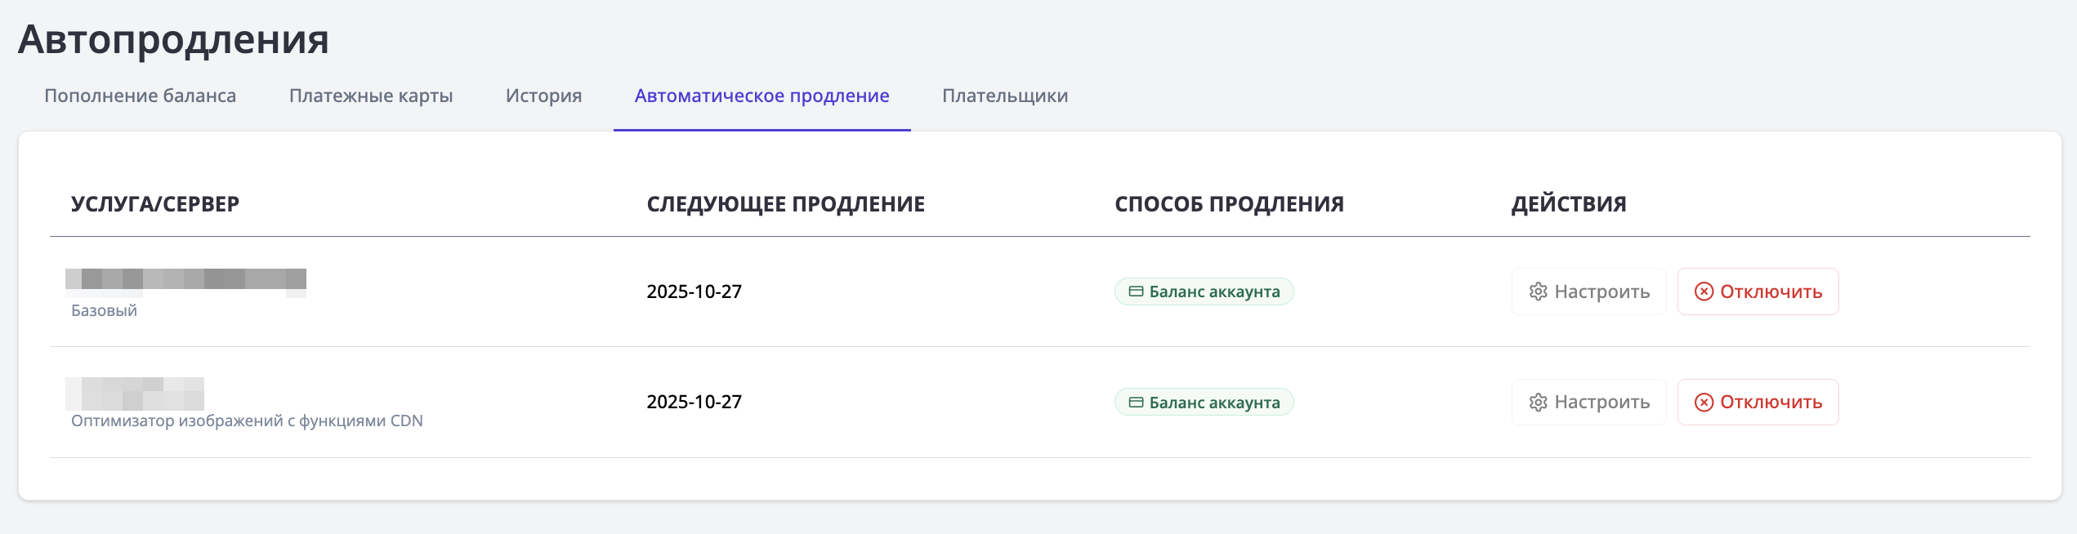
Task: Click the Баланс аккаунта badge in second row
Action: [1204, 402]
